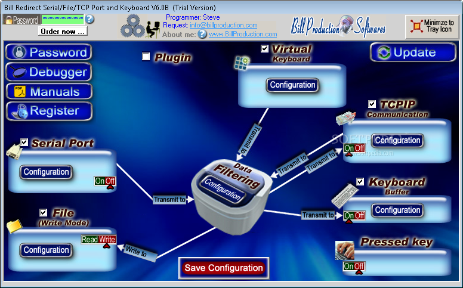Screen dimensions: 463x288
Task: Open the info@billproduction.com email link
Action: (224, 26)
